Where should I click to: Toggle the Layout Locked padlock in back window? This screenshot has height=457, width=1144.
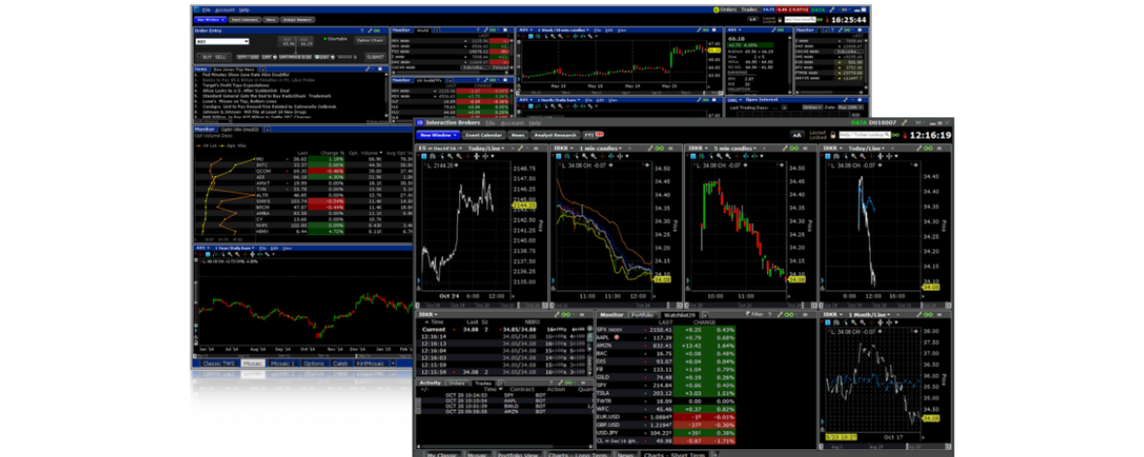[780, 19]
